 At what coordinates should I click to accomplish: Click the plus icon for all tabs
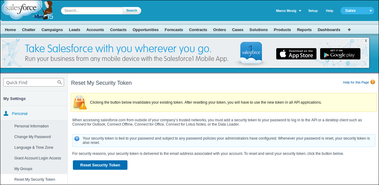click(x=349, y=30)
